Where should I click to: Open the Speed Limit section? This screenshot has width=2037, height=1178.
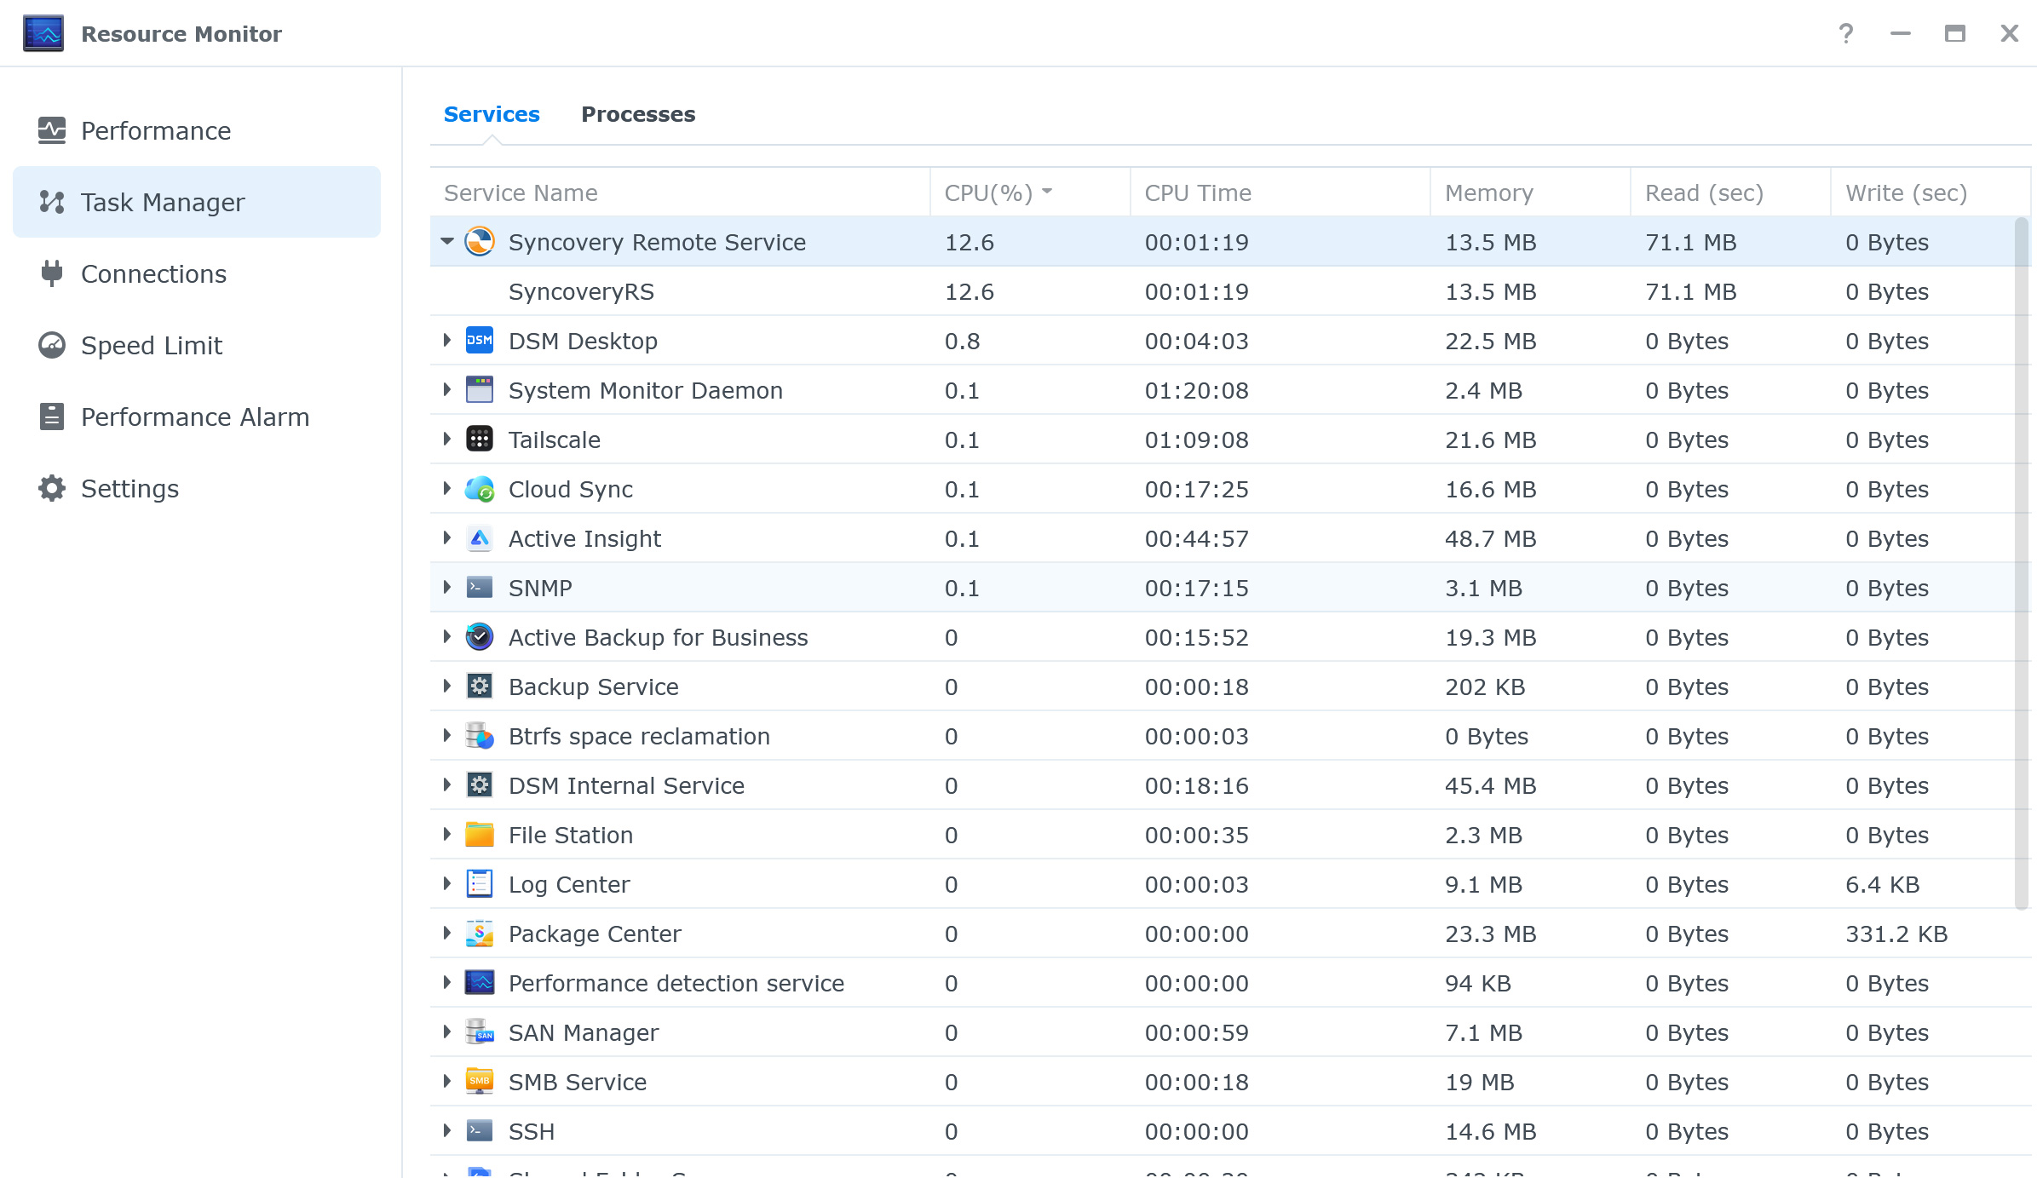197,345
